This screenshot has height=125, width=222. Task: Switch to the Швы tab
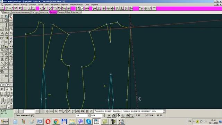click(68, 12)
